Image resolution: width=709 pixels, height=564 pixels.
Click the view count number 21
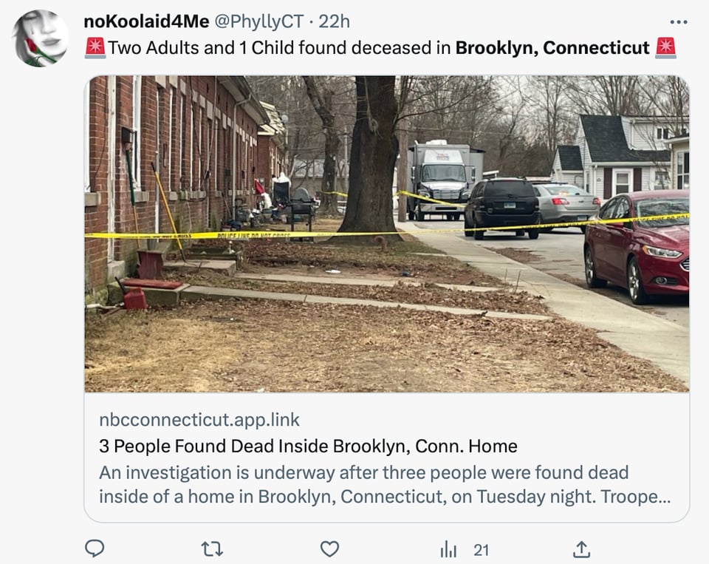(x=481, y=550)
